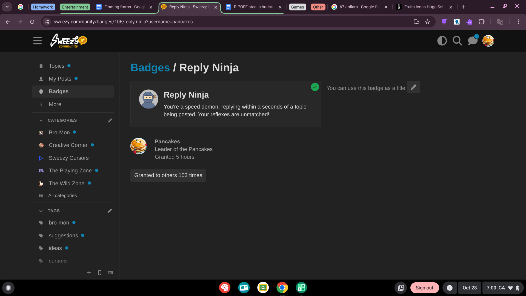The image size is (526, 296).
Task: Click the Badges breadcrumb link
Action: pyautogui.click(x=150, y=68)
